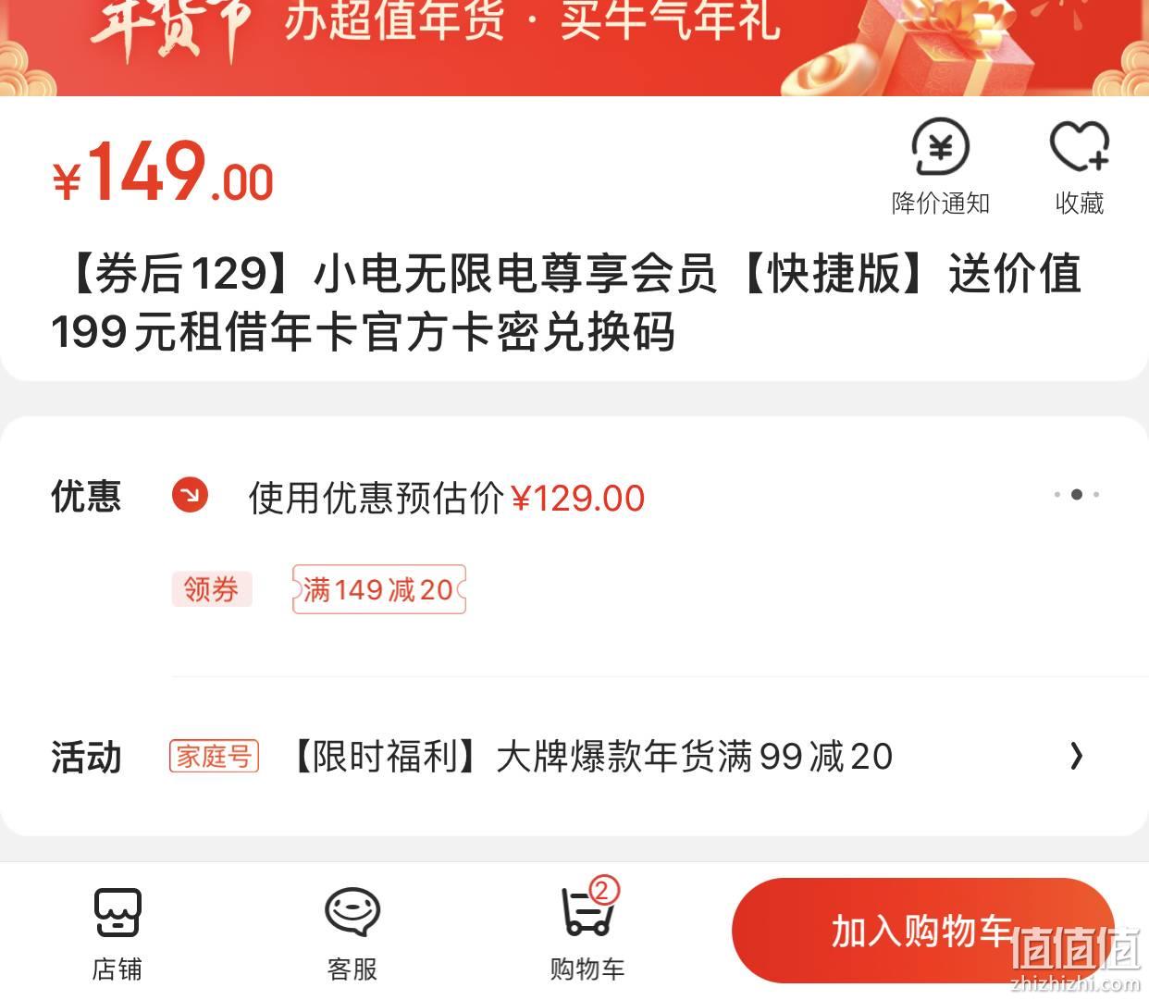Open the 家庭号 tag
This screenshot has width=1149, height=1000.
click(214, 757)
